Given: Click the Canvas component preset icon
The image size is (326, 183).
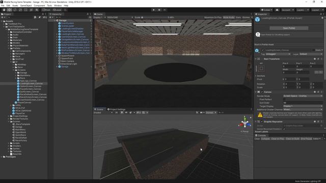Looking at the screenshot, I should [x=318, y=92].
